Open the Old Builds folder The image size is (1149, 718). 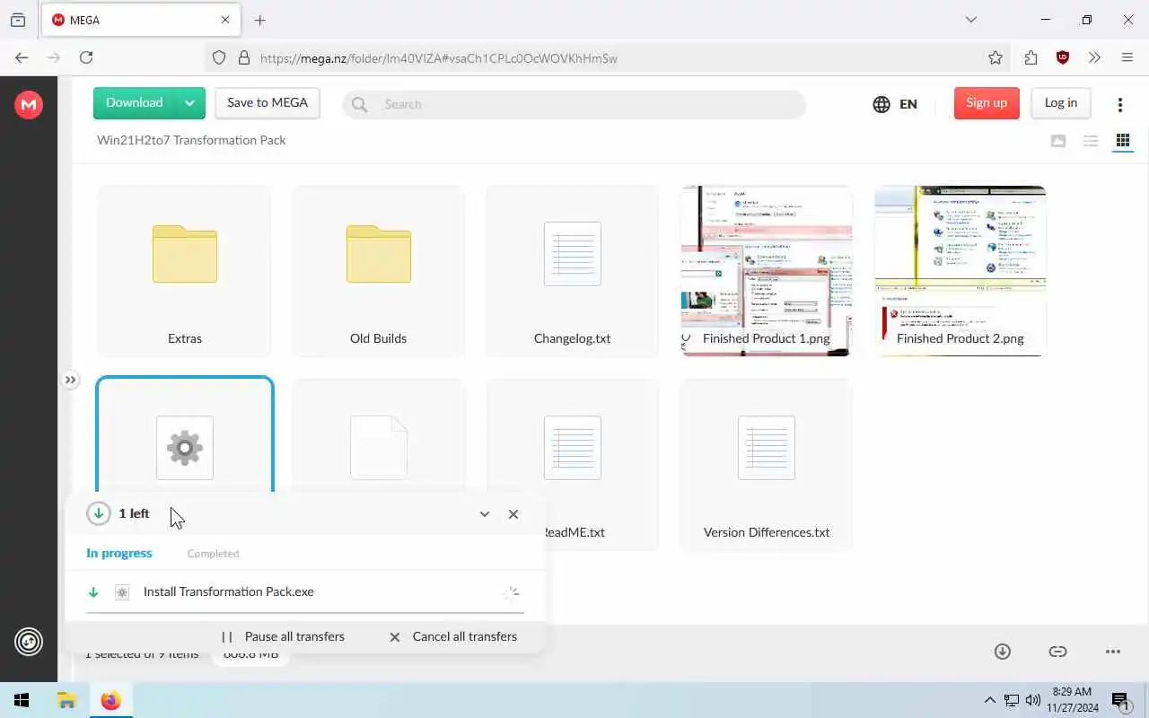tap(379, 271)
